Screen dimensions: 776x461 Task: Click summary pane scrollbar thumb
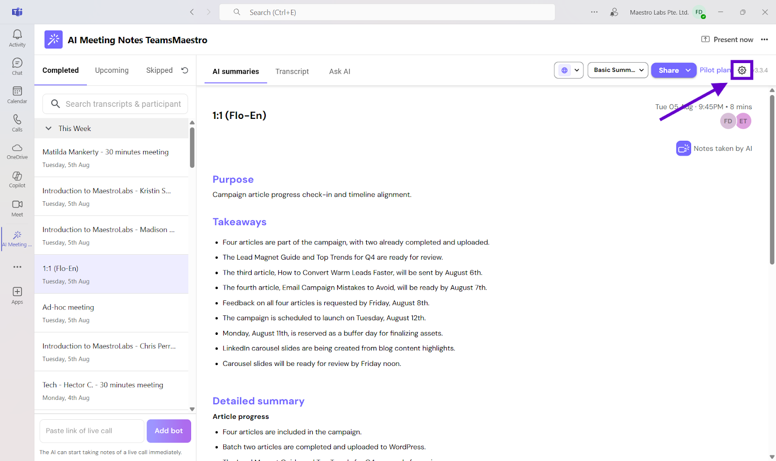[x=772, y=180]
